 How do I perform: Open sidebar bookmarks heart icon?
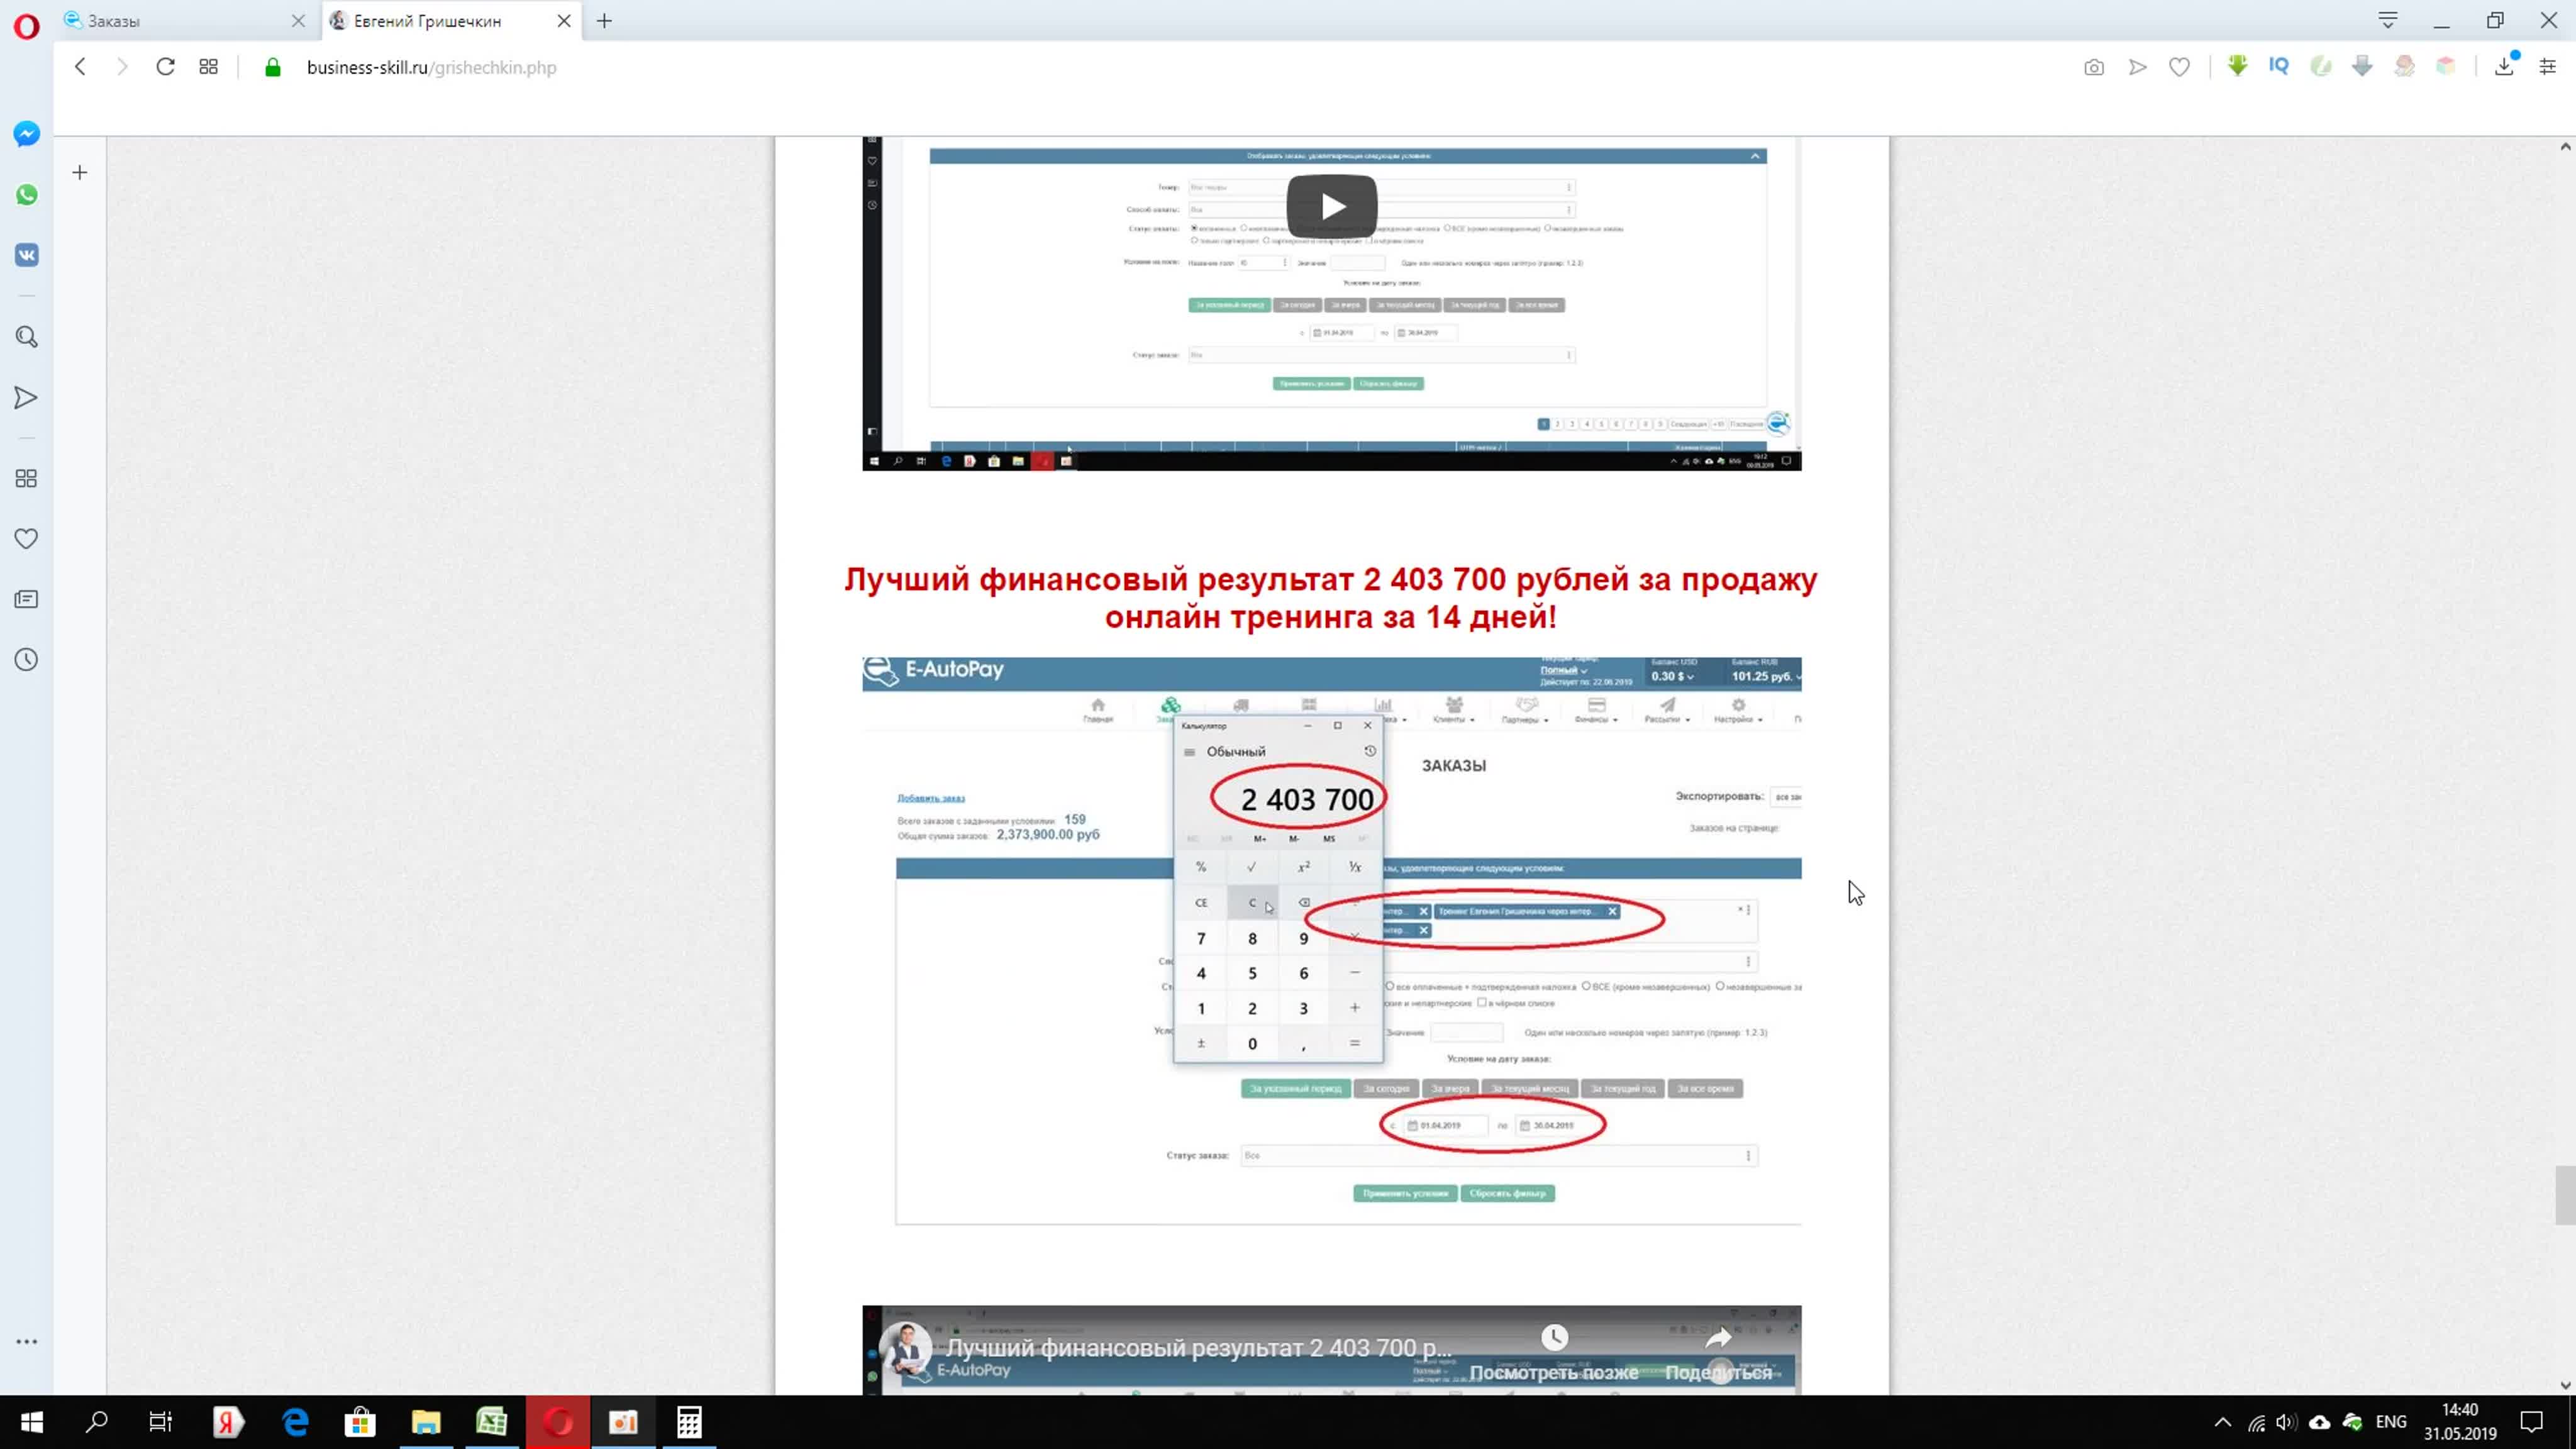click(27, 539)
